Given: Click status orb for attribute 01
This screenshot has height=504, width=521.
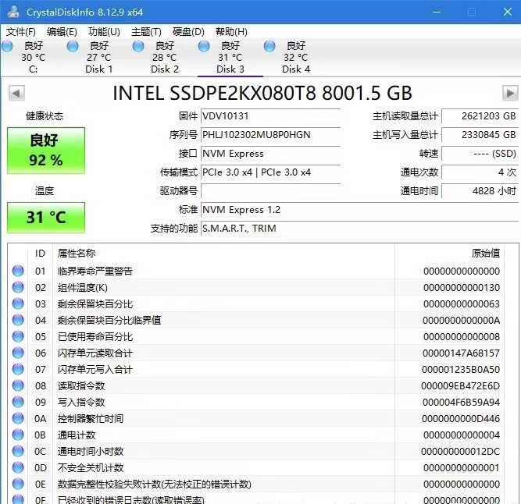Looking at the screenshot, I should [18, 271].
